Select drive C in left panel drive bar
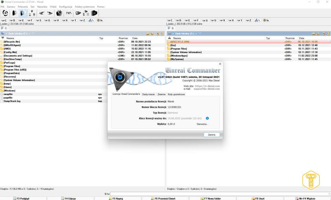 4,20
